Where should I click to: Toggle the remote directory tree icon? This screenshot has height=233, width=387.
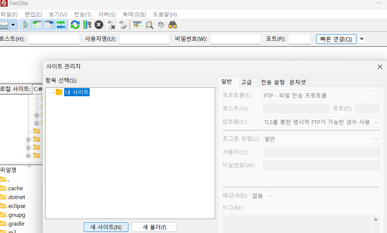pos(49,25)
